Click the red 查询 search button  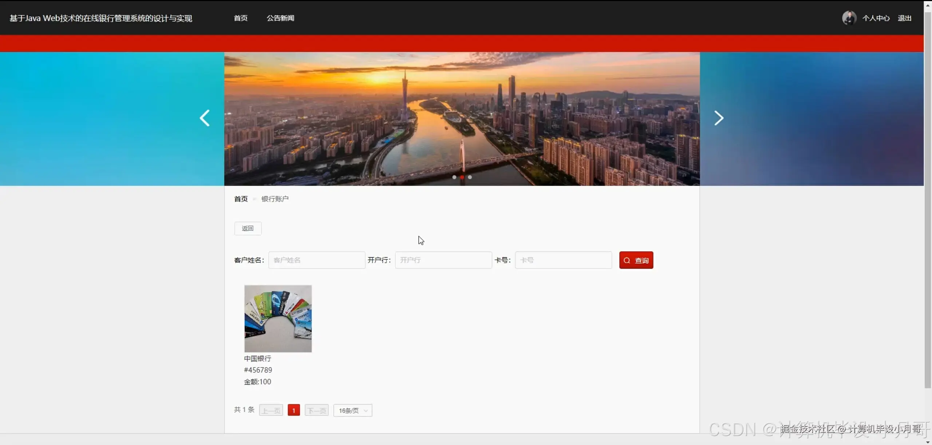pos(636,260)
